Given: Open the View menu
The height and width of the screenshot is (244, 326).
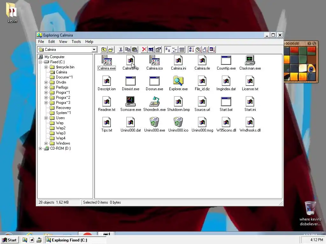Looking at the screenshot, I should (63, 42).
